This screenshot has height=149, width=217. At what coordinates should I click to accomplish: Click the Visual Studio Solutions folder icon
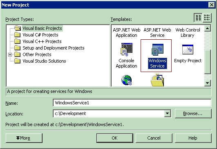coord(17,61)
